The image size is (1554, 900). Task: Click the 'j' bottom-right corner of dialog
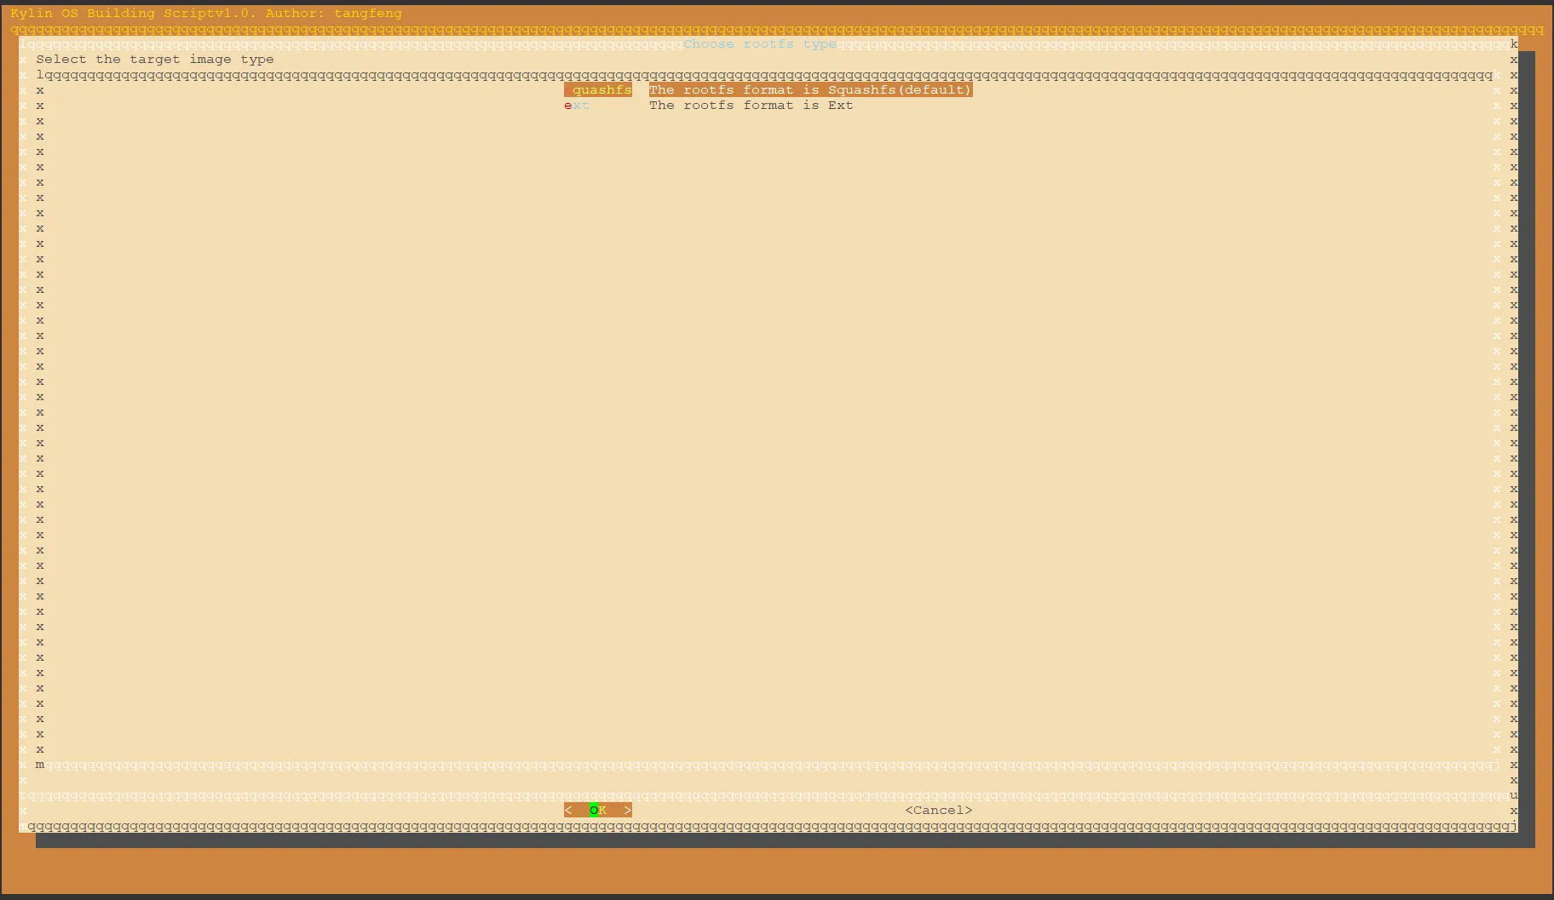[x=1514, y=826]
